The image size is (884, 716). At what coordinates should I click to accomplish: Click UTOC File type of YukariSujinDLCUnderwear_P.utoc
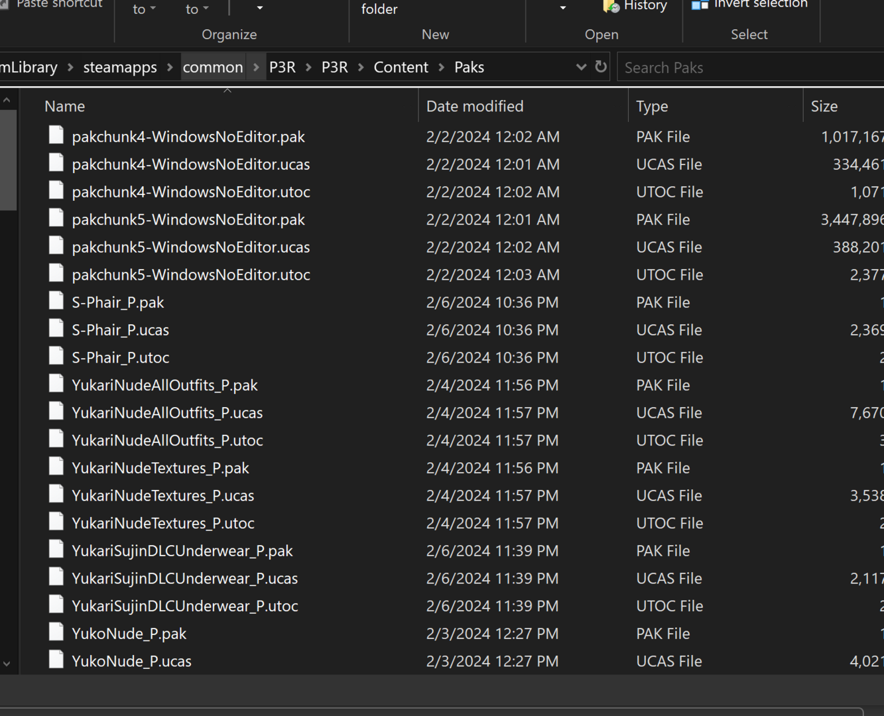(670, 606)
